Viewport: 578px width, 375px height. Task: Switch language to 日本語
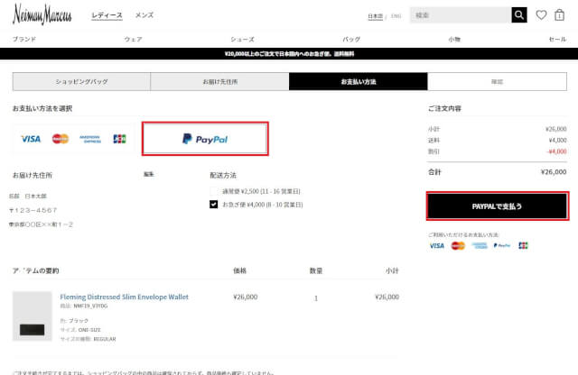coord(376,16)
